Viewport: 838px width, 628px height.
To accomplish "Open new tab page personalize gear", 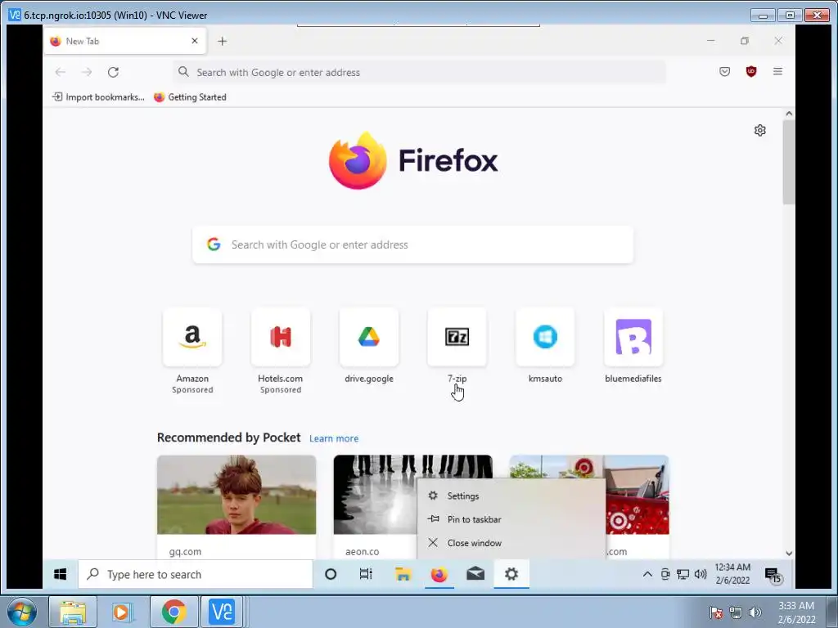I will pos(759,130).
